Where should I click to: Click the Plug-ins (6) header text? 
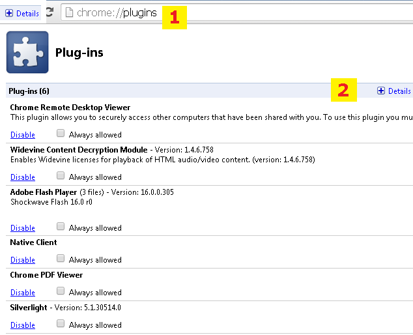click(x=29, y=91)
